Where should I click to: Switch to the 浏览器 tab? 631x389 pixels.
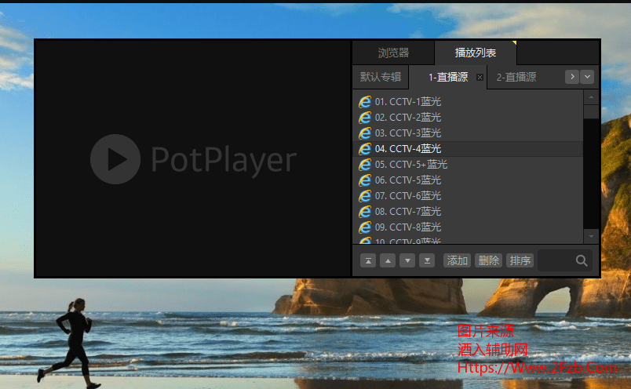[x=393, y=53]
